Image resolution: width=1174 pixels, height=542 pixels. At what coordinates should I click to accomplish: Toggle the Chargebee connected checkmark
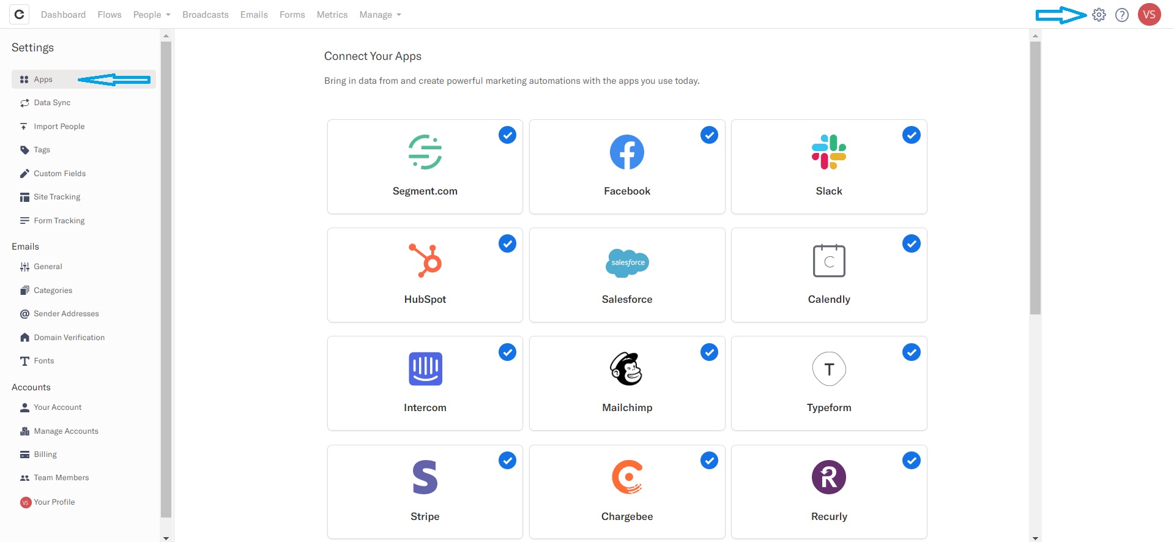(x=709, y=461)
